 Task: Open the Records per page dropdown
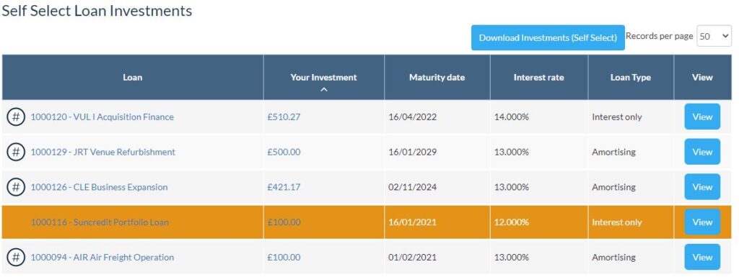point(714,36)
